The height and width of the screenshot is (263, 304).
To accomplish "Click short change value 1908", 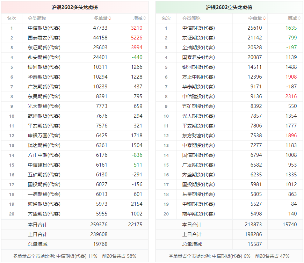I will [x=291, y=77].
